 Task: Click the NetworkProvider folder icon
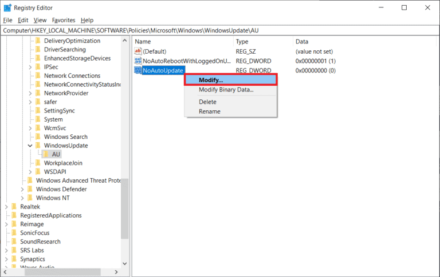pos(38,93)
